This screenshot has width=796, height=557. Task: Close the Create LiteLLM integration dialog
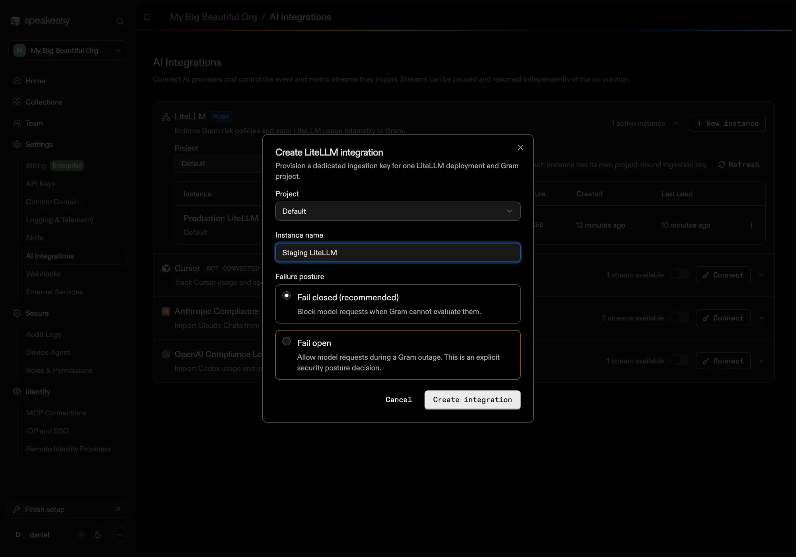(521, 148)
